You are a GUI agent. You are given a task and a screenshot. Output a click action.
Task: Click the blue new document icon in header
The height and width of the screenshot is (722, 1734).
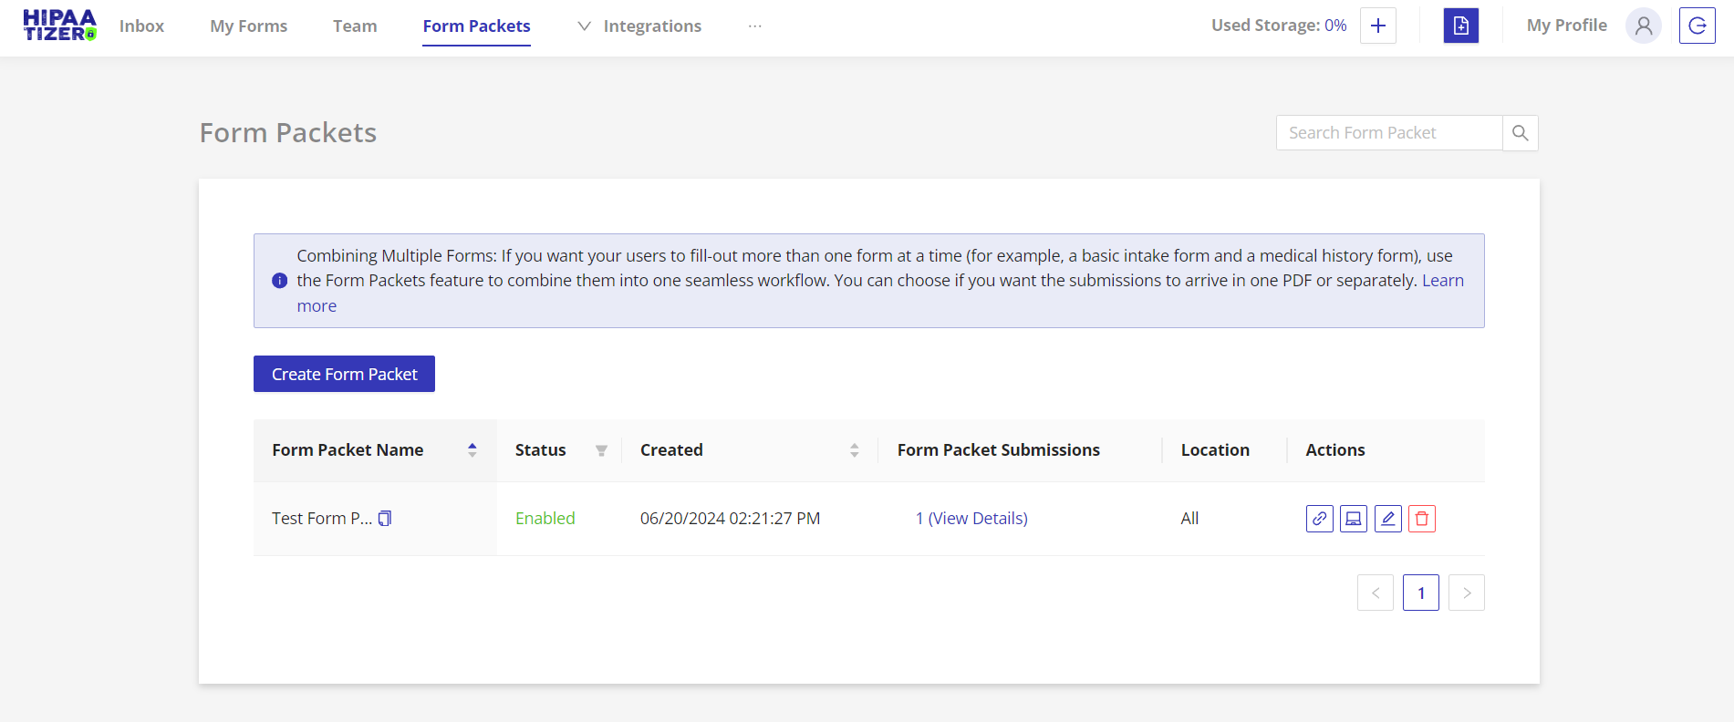coord(1460,26)
